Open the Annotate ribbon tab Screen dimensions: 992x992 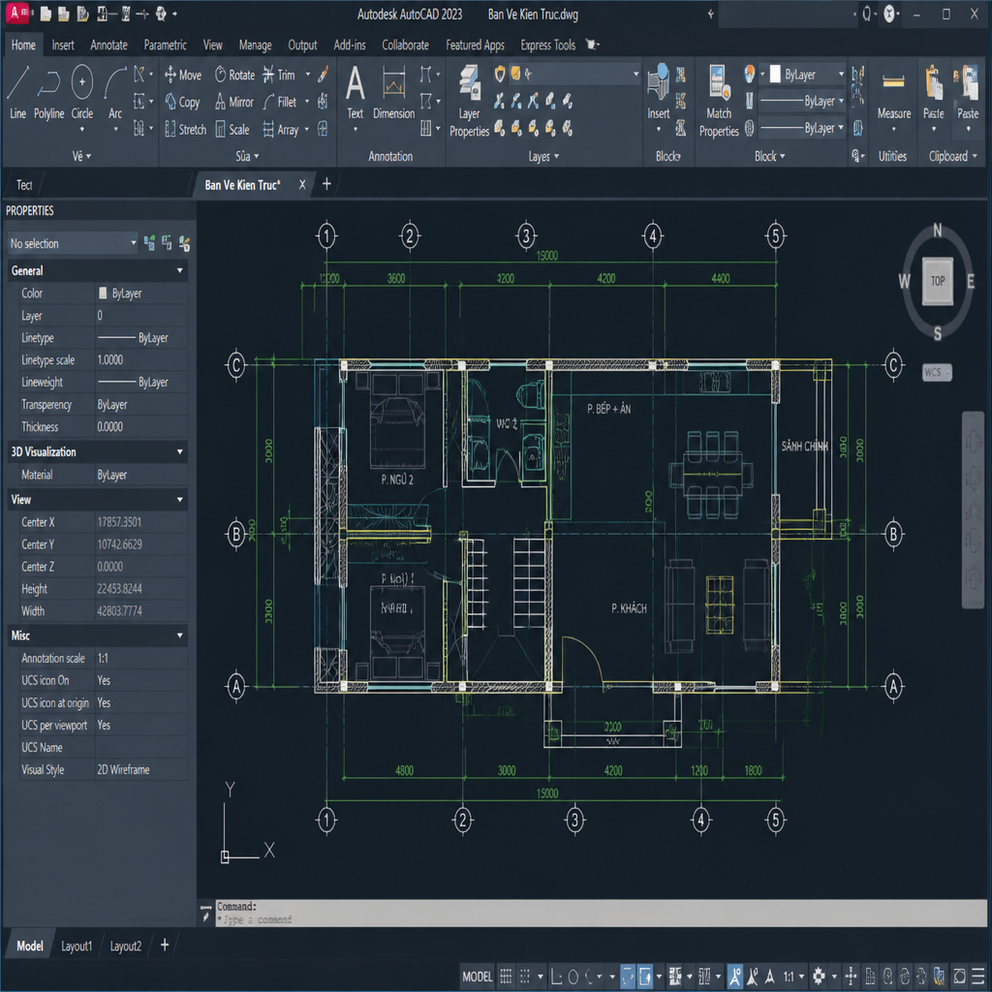108,45
